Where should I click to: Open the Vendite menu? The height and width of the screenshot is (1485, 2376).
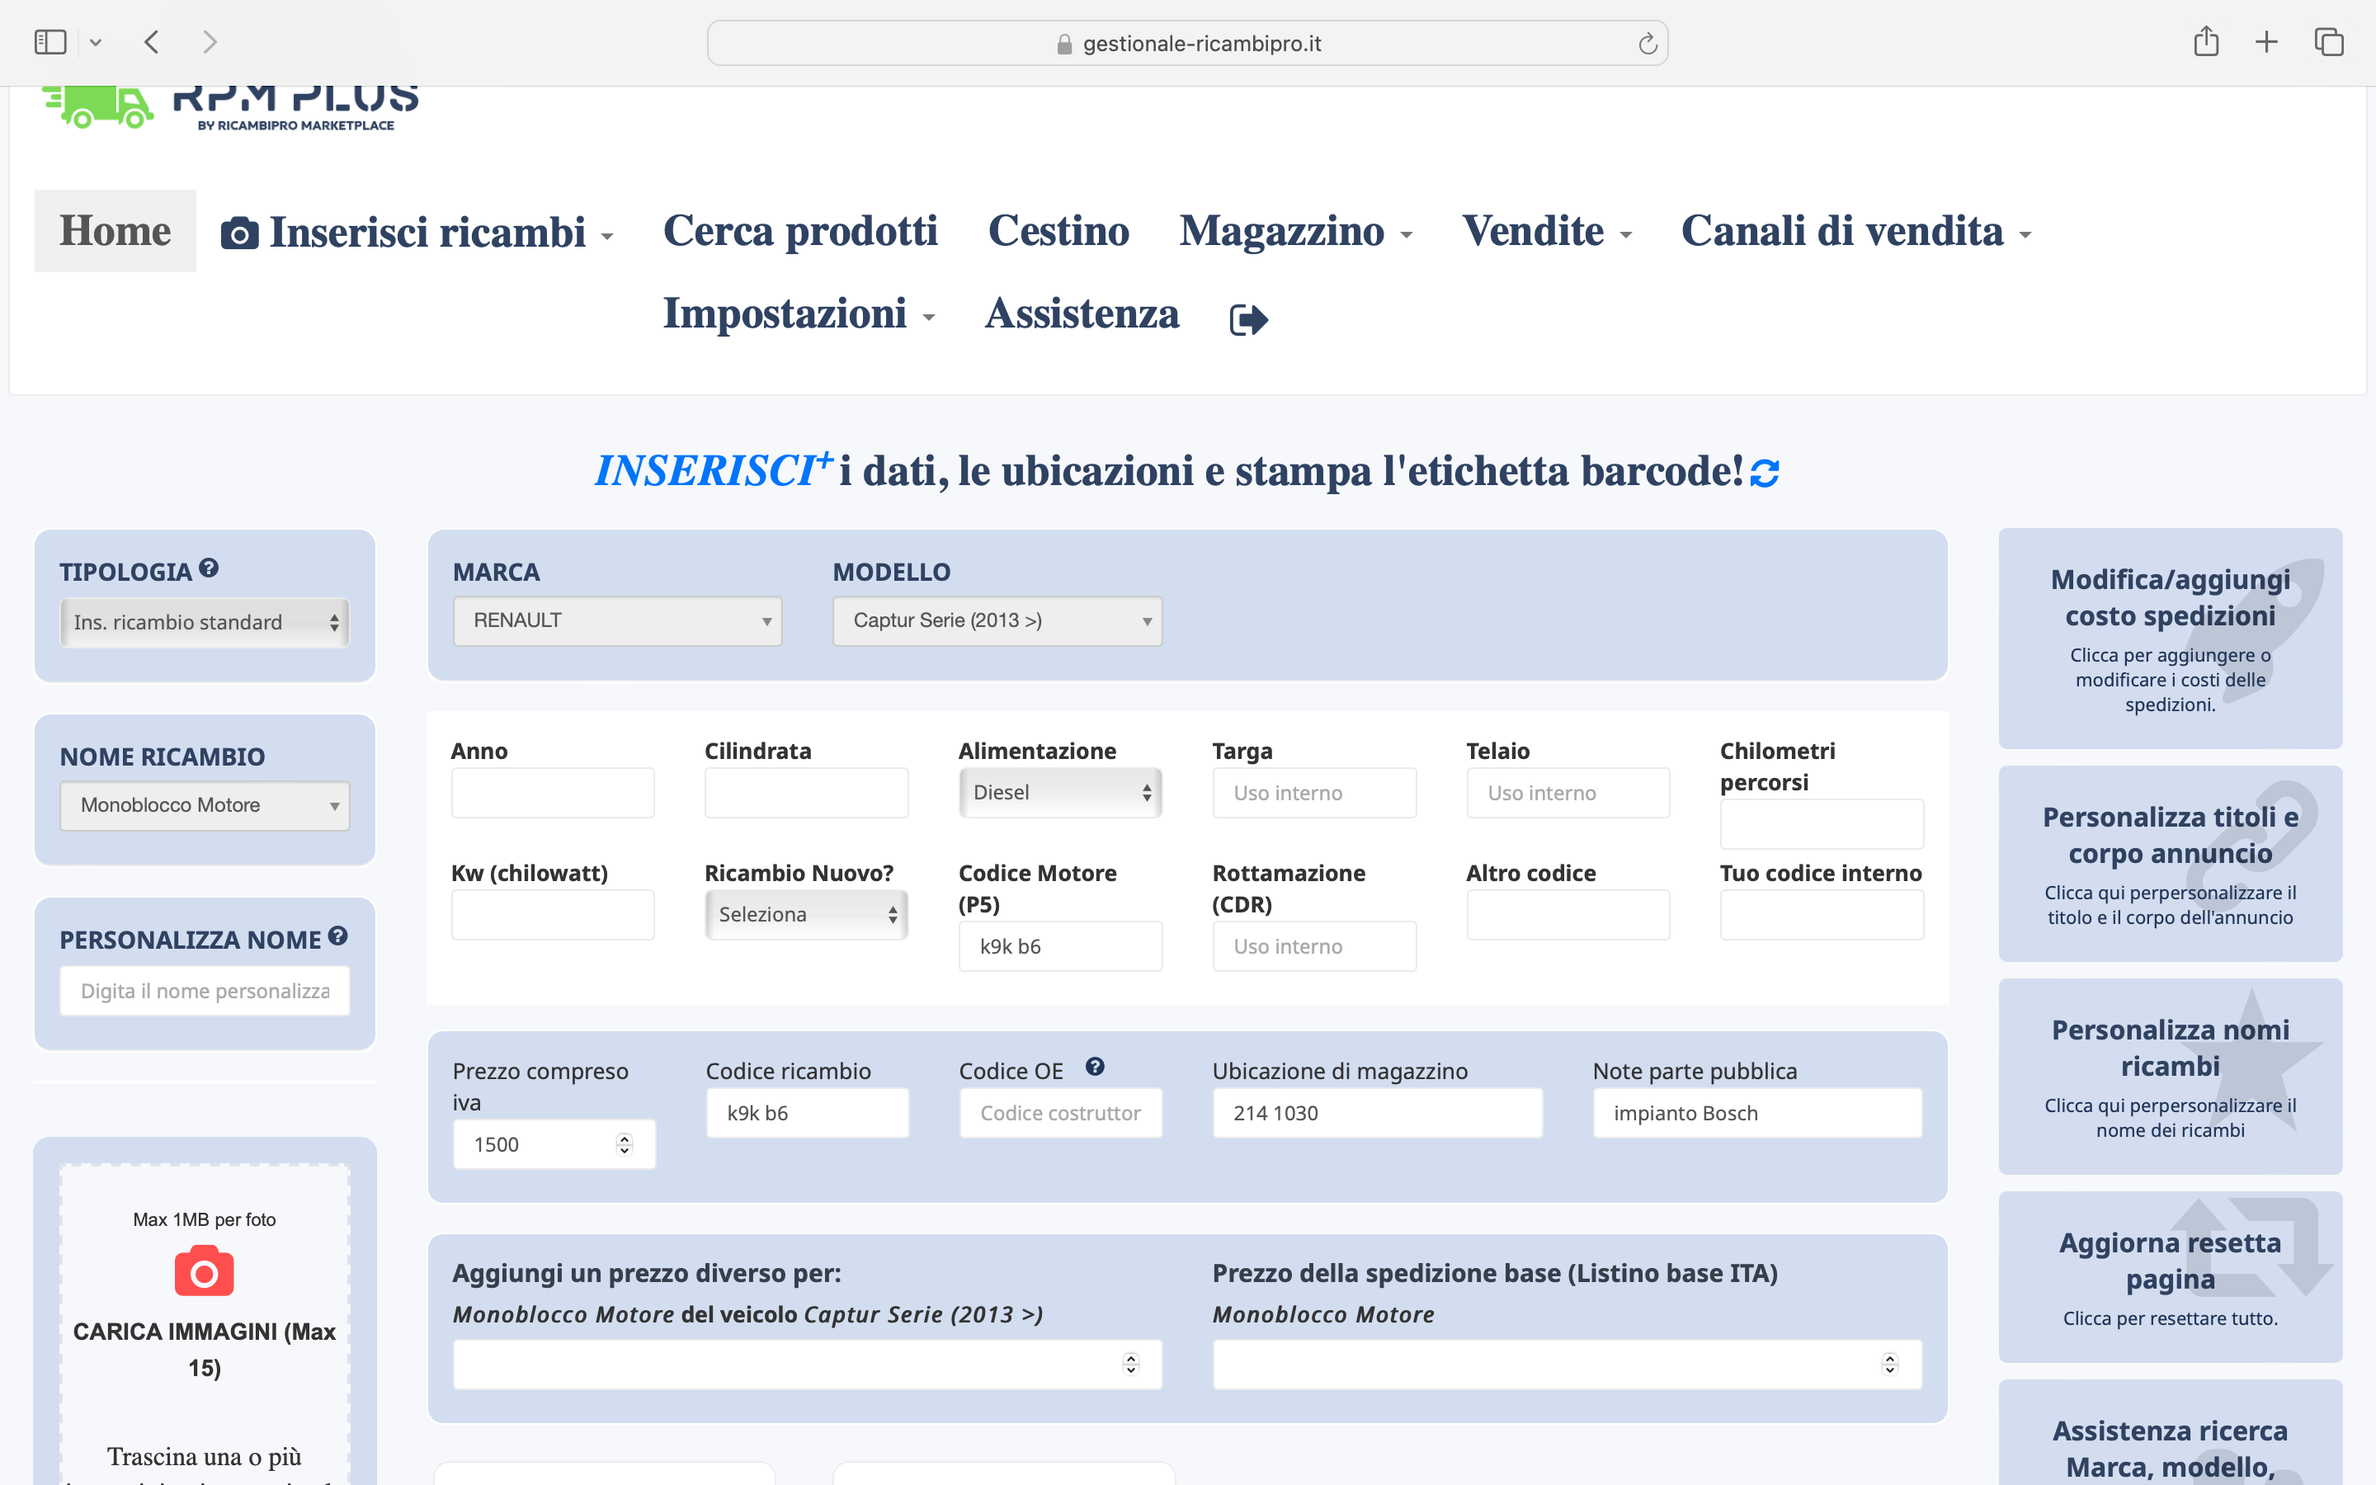tap(1546, 232)
